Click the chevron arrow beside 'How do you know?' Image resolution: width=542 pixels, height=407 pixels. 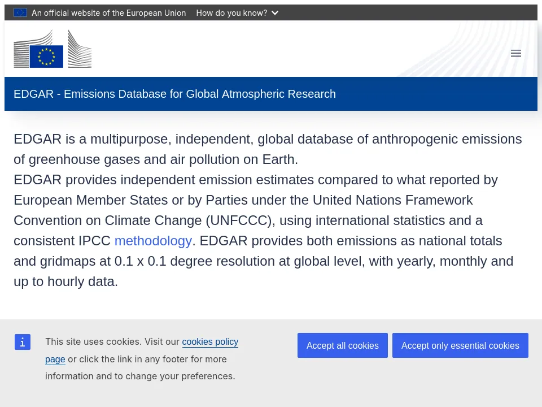click(275, 13)
